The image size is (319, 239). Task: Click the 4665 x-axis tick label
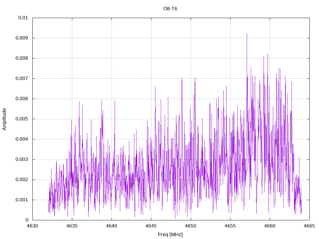309,226
